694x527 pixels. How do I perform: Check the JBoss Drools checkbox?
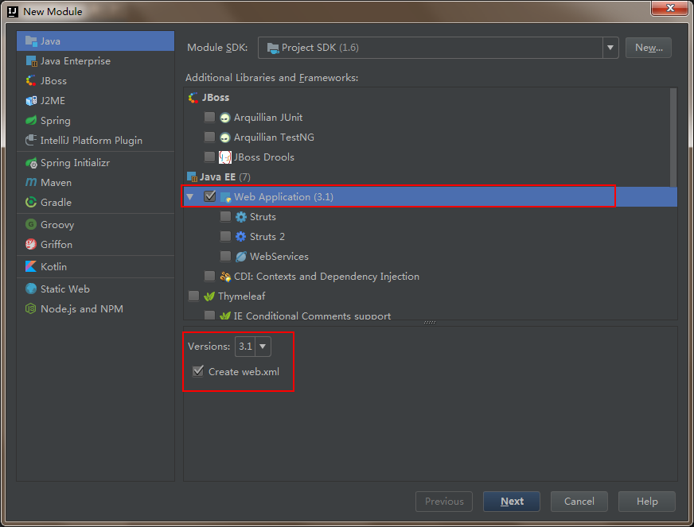coord(209,157)
